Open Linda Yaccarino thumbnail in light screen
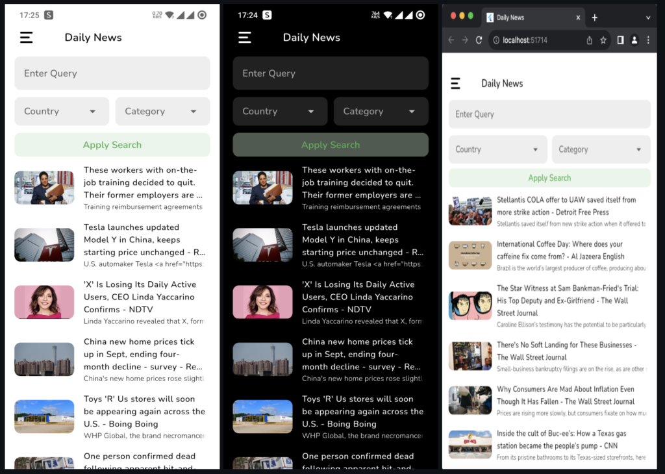This screenshot has width=665, height=474. (x=44, y=302)
